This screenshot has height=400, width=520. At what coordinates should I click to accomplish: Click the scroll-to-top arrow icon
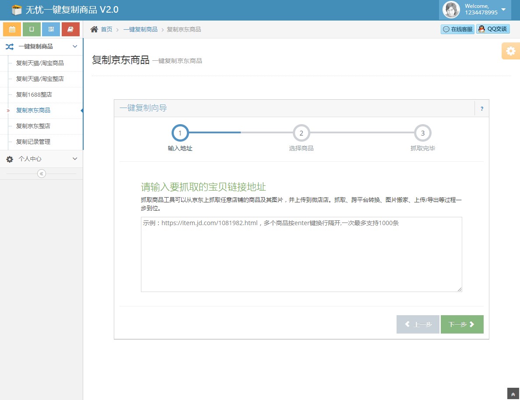513,394
